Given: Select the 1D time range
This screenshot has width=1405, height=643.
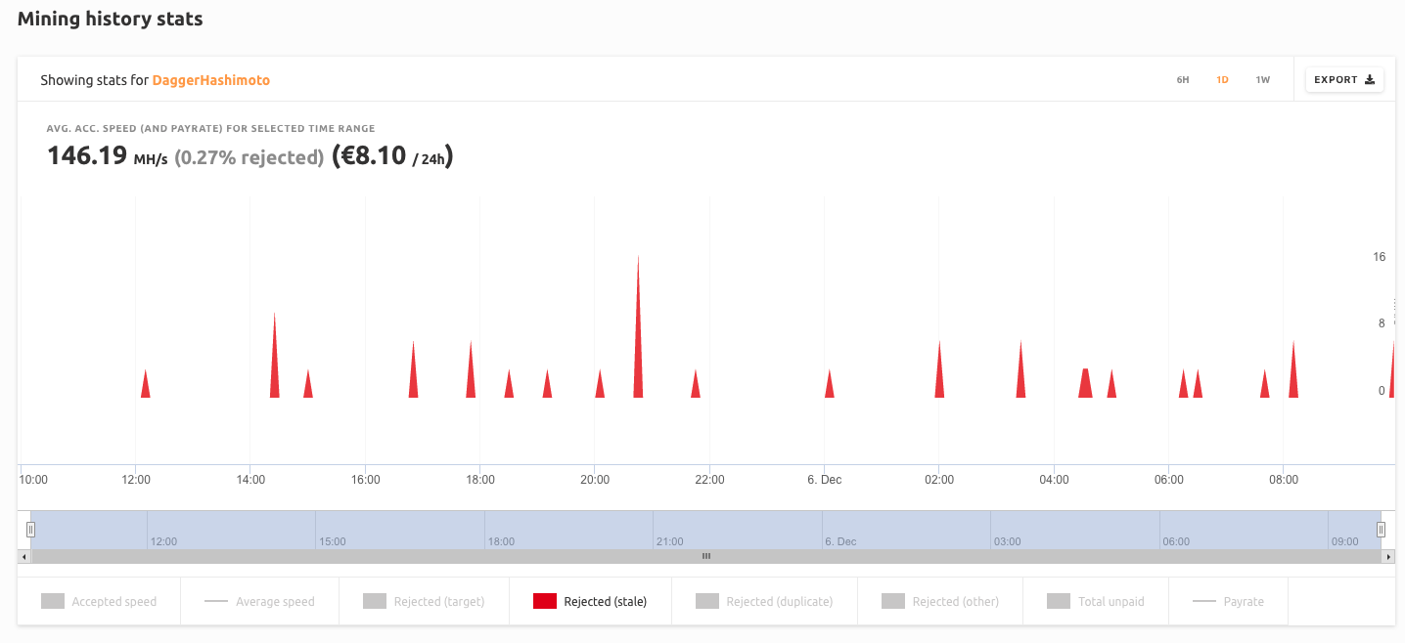Looking at the screenshot, I should (1222, 80).
